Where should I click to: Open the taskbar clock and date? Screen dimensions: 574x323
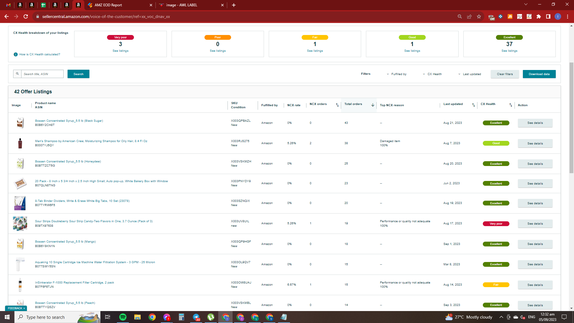click(547, 317)
